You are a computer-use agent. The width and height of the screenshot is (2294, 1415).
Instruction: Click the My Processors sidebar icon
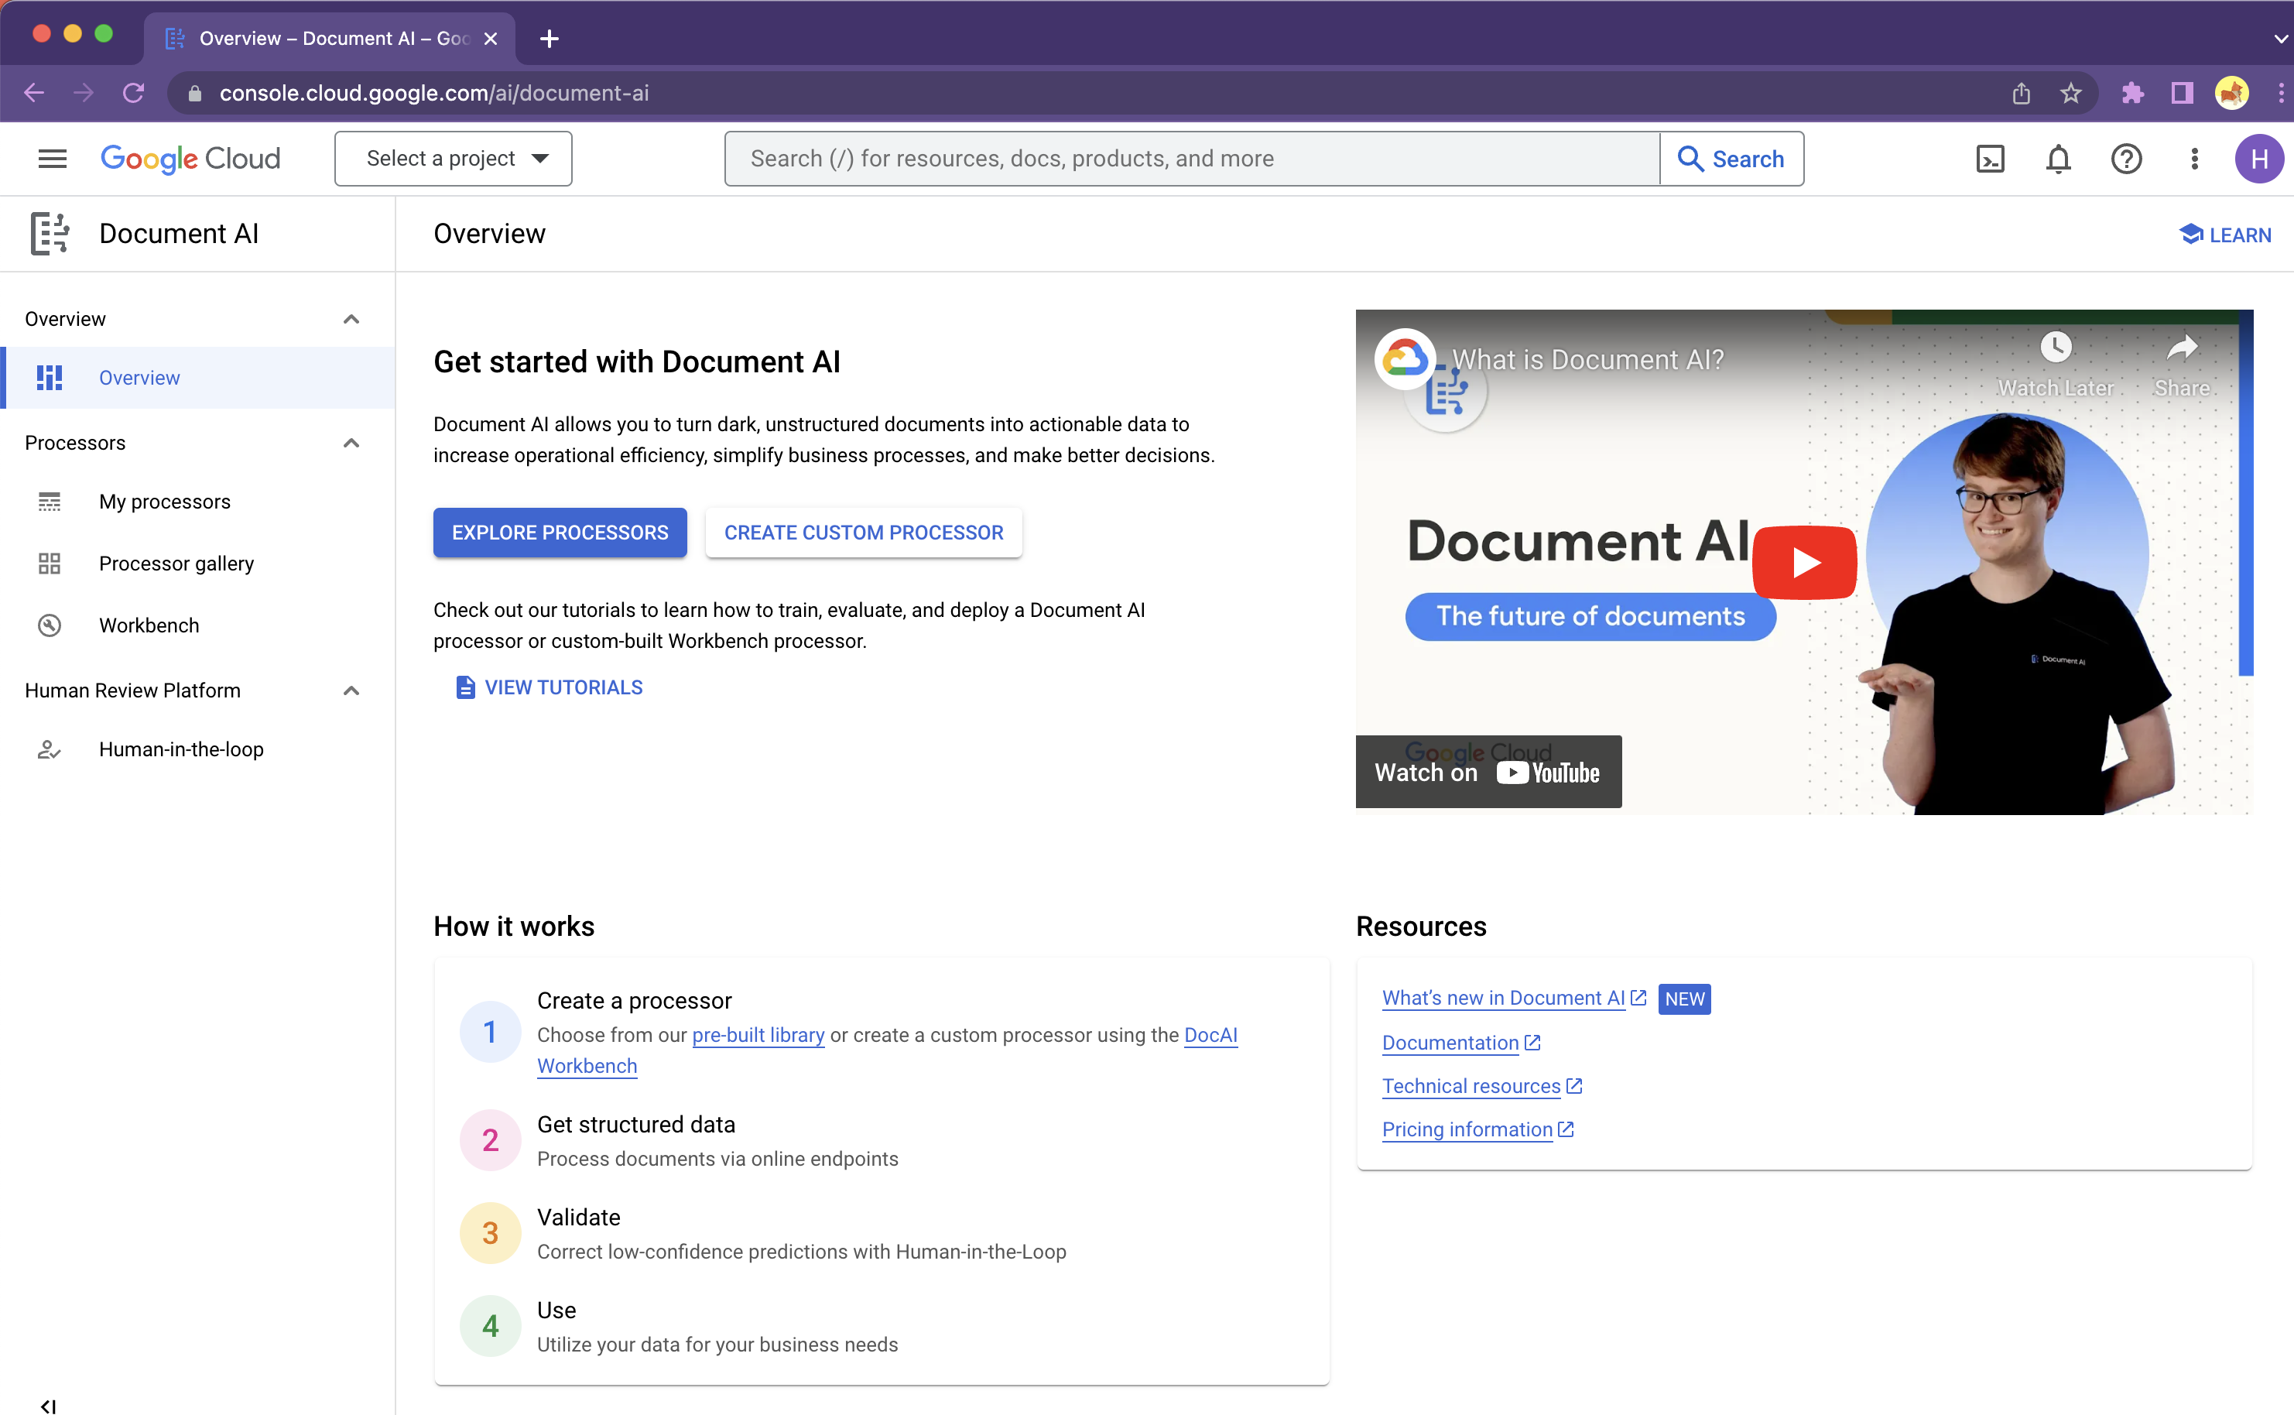pos(50,500)
